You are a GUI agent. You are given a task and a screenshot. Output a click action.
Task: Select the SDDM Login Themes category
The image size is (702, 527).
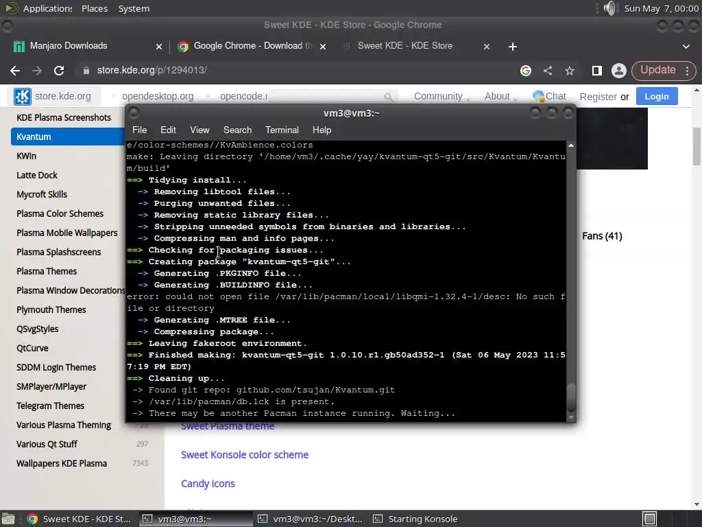[x=56, y=368]
